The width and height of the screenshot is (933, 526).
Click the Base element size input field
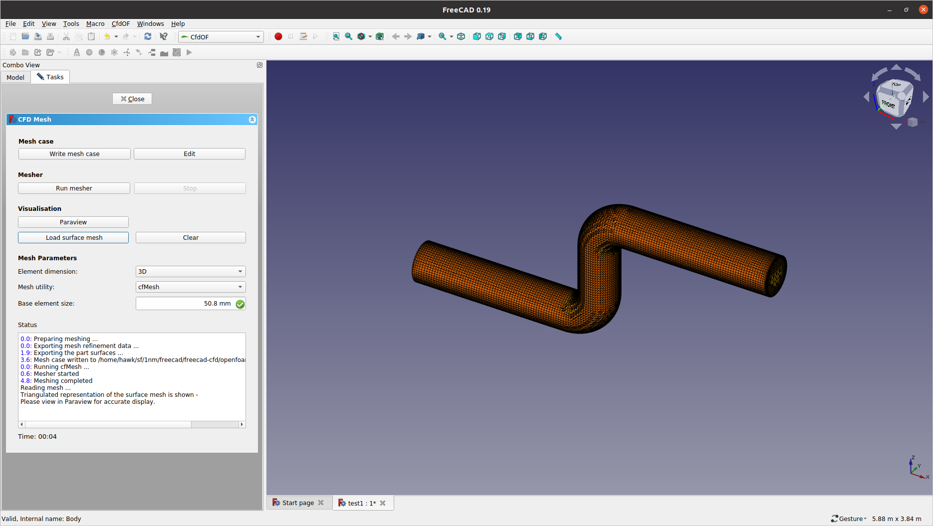[191, 304]
